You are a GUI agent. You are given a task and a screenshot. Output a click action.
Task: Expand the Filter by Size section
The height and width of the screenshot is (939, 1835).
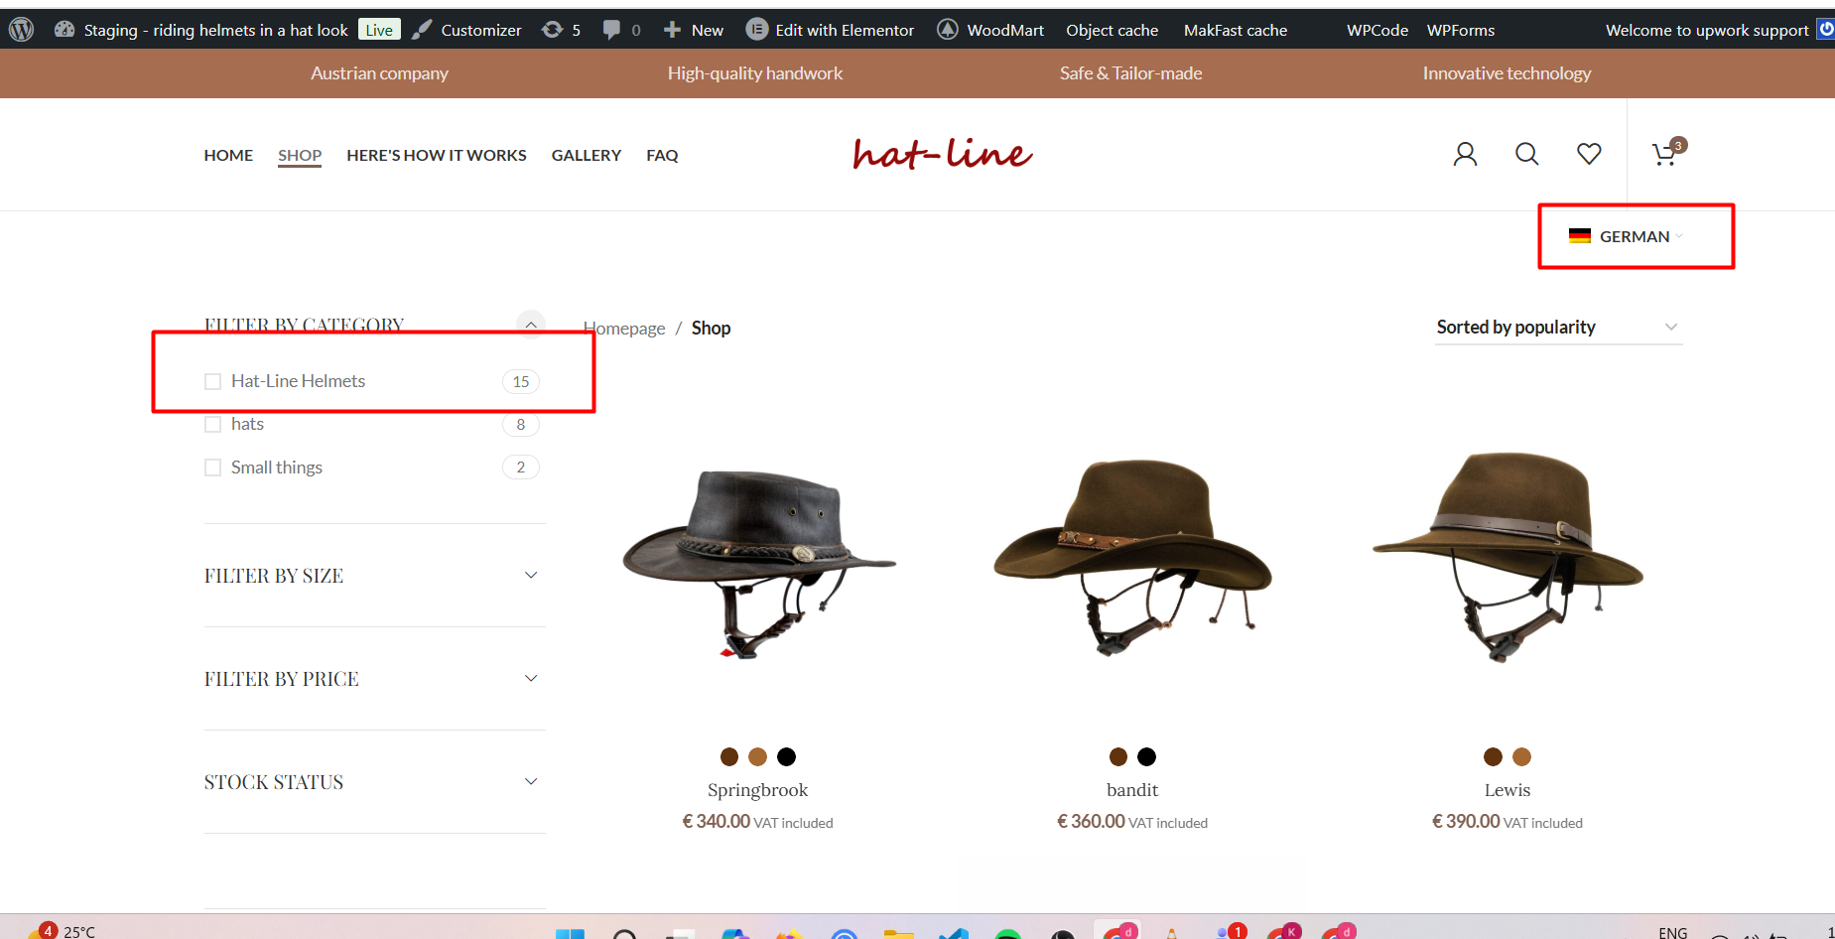click(374, 576)
